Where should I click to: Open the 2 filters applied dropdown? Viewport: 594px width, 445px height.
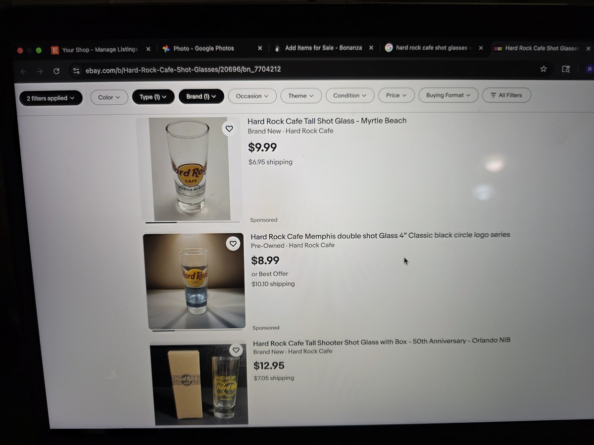point(51,98)
